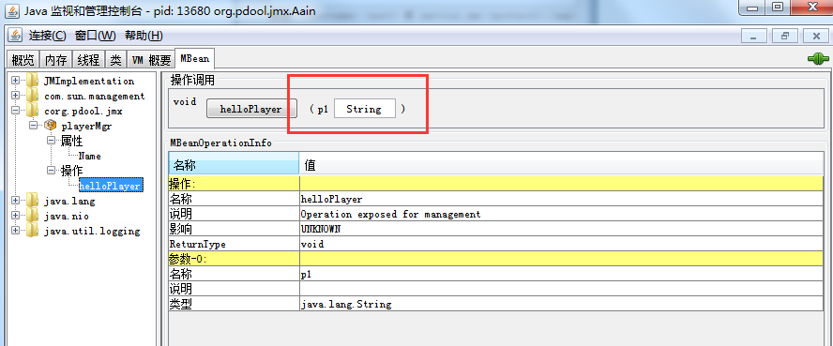833x346 pixels.
Task: Click the 参数-0: header row
Action: [x=496, y=259]
